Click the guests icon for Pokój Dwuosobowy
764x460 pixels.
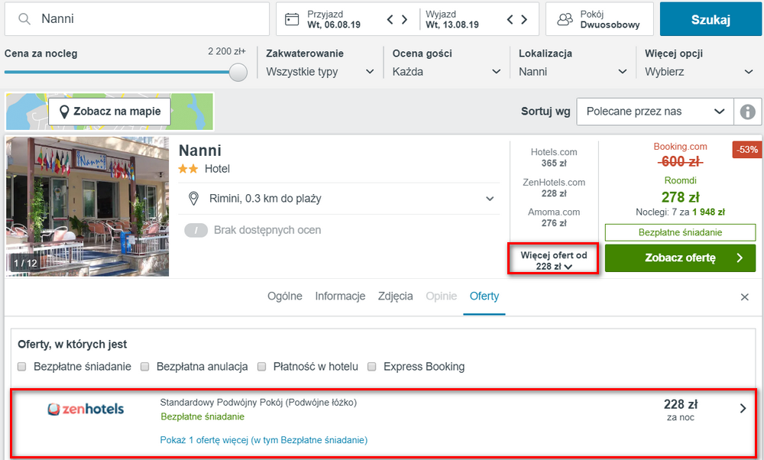coord(565,20)
